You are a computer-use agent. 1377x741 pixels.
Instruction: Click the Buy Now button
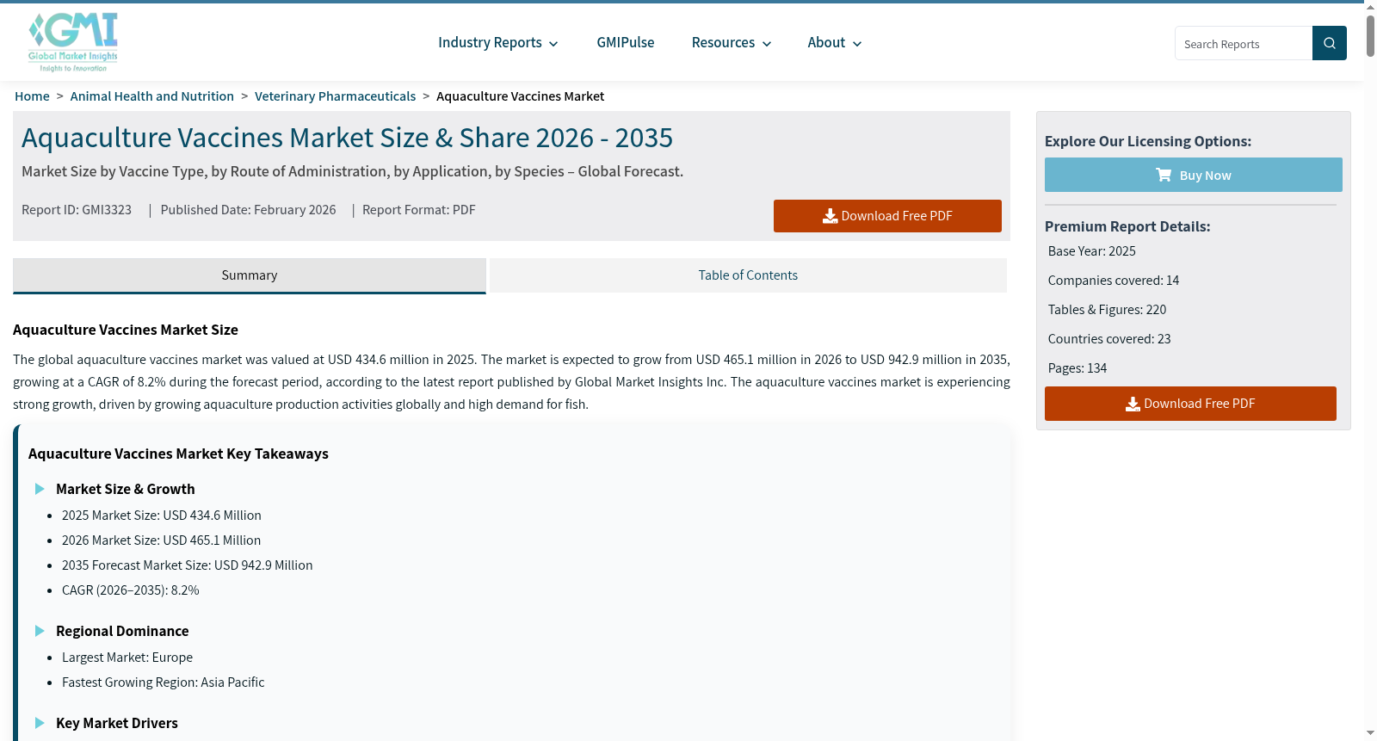point(1193,175)
